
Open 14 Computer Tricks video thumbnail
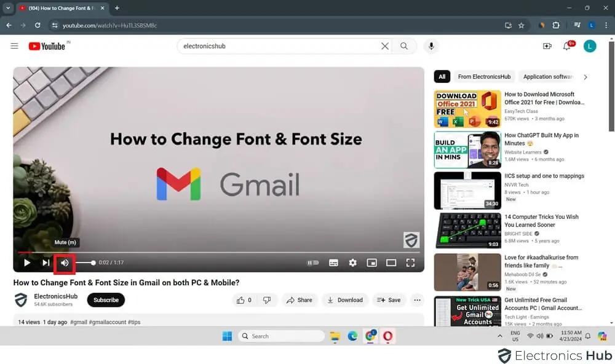467,231
